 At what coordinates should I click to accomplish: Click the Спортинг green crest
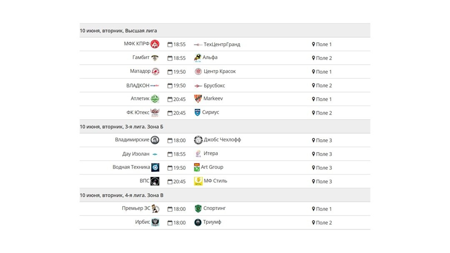(198, 208)
